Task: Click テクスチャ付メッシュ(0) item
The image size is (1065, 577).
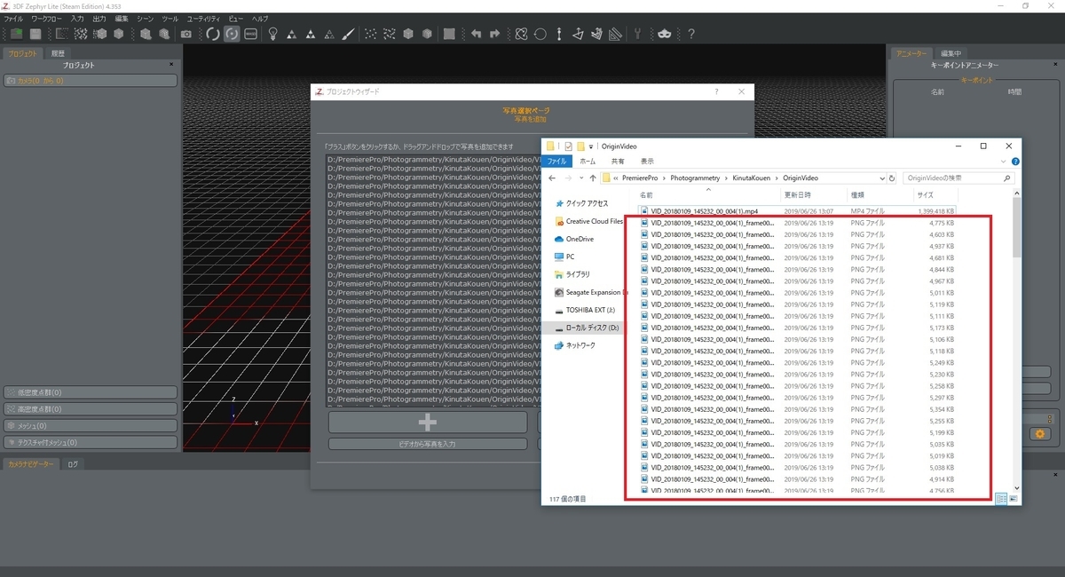Action: click(90, 442)
